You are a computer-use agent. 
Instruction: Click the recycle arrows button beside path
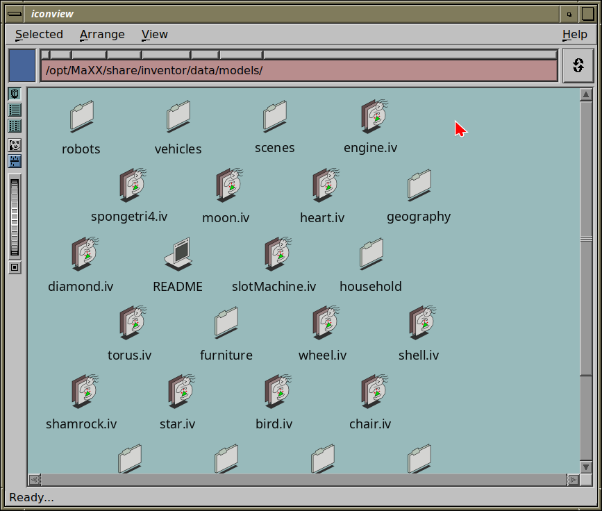578,65
